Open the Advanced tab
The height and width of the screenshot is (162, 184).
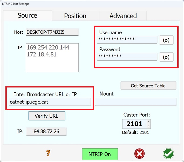point(123,16)
